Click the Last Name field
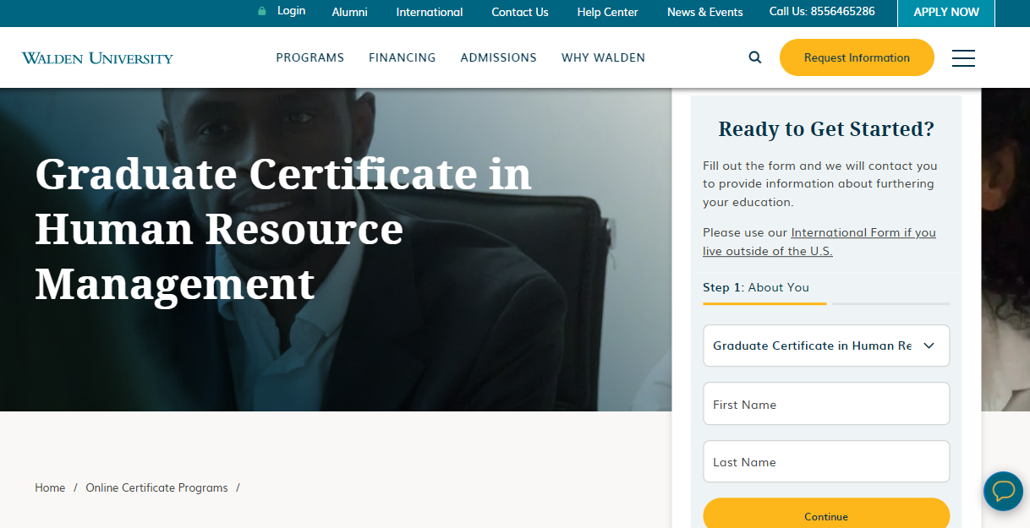Screen dimensions: 1030x528 [x=826, y=461]
